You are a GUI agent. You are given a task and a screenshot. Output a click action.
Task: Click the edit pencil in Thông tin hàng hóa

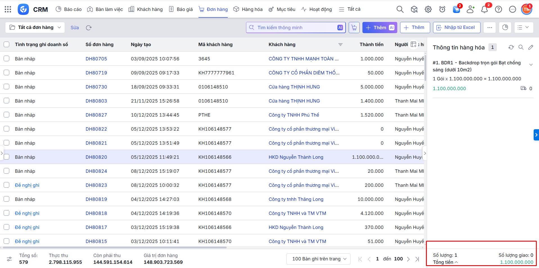pos(531,47)
